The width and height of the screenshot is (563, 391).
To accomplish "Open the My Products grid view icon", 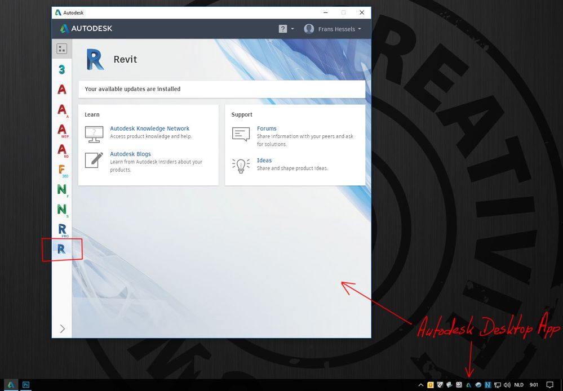I will point(62,48).
